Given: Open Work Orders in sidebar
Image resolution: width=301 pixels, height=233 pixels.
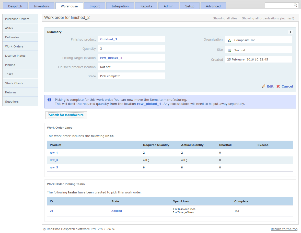Looking at the screenshot, I should tap(20, 46).
